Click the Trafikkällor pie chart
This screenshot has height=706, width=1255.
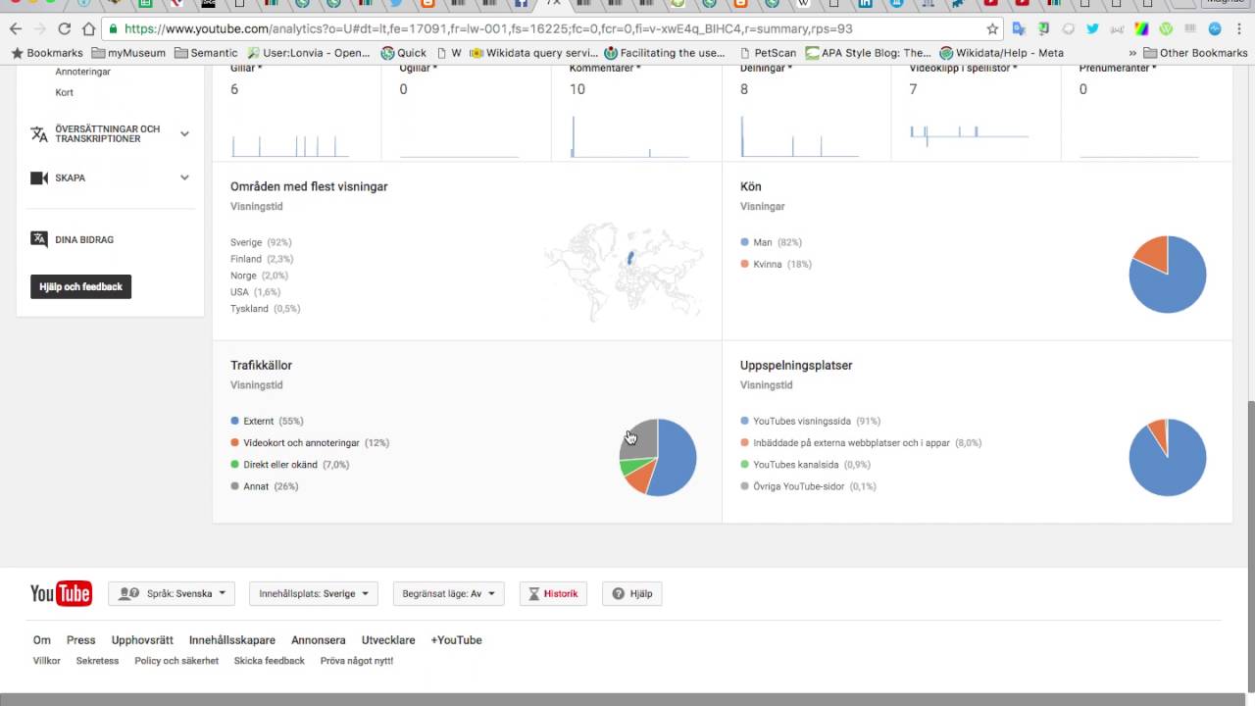(x=658, y=457)
